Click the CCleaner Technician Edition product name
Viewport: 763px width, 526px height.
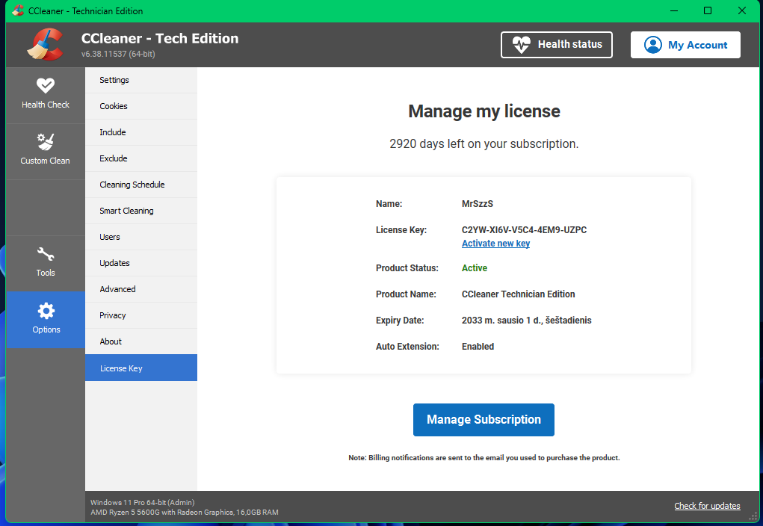tap(518, 294)
